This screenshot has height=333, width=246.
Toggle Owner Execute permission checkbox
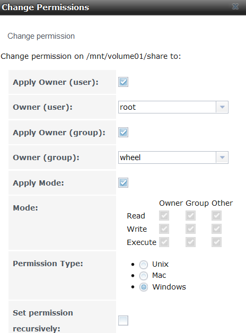[164, 242]
